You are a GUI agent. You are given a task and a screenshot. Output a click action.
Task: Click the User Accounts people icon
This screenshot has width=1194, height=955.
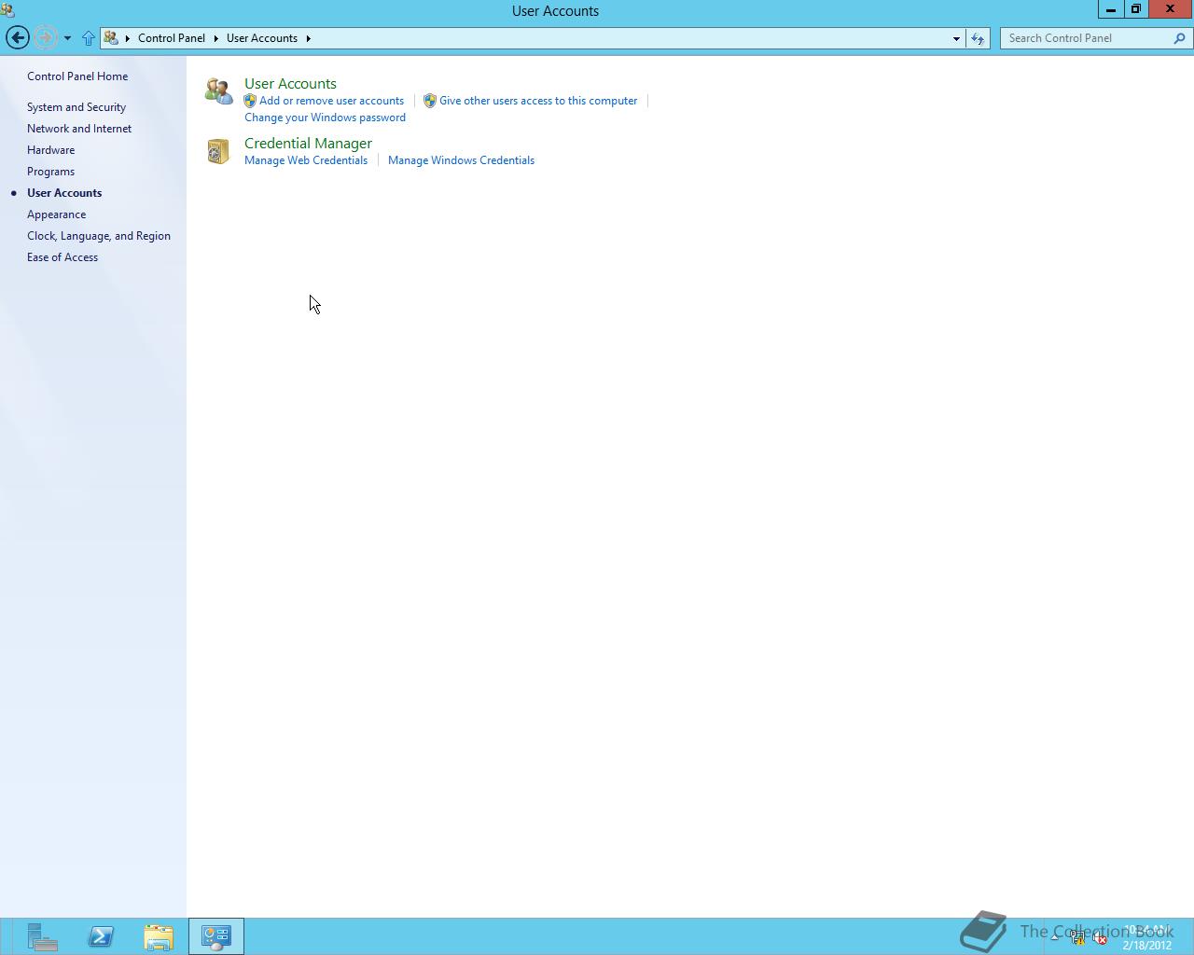point(218,90)
